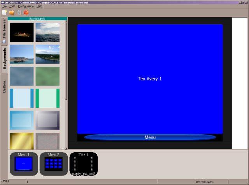Click the backgrounds panel scrollbar thumb
The height and width of the screenshot is (185, 249).
pyautogui.click(x=66, y=61)
